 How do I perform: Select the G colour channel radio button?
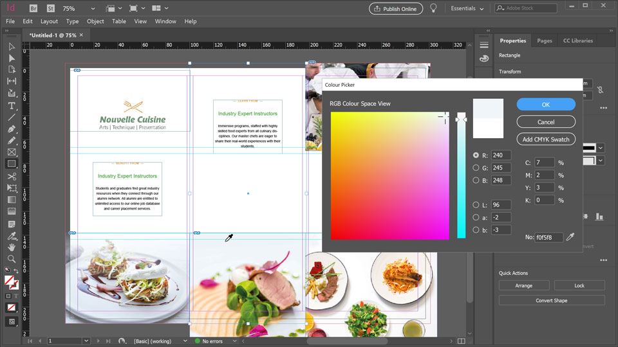pyautogui.click(x=476, y=168)
